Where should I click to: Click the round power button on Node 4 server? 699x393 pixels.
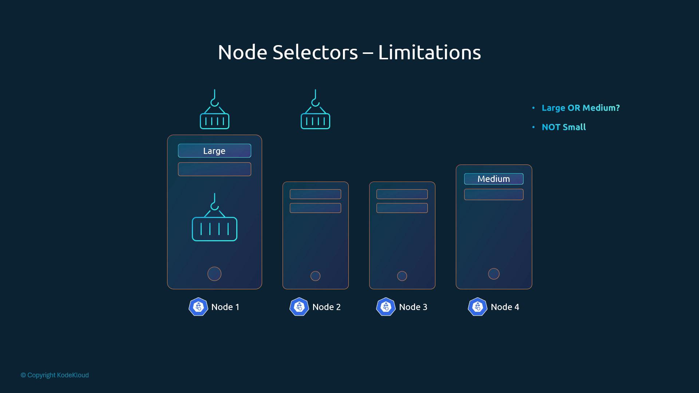[x=494, y=274]
